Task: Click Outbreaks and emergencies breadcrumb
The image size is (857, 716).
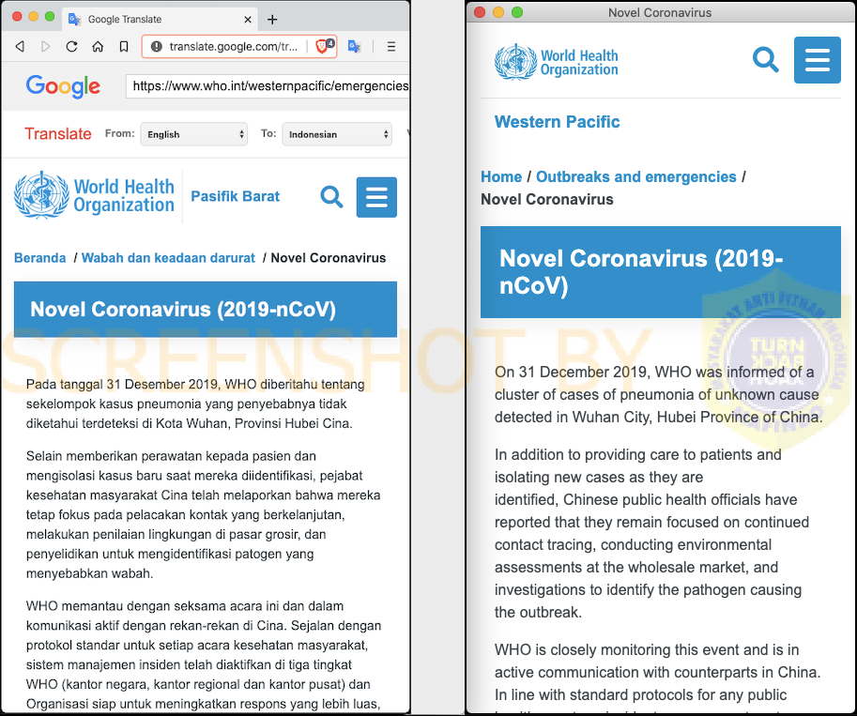Action: [636, 177]
